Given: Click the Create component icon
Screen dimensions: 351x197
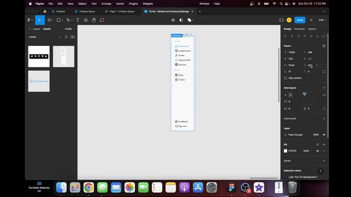Looking at the screenshot, I should [173, 20].
